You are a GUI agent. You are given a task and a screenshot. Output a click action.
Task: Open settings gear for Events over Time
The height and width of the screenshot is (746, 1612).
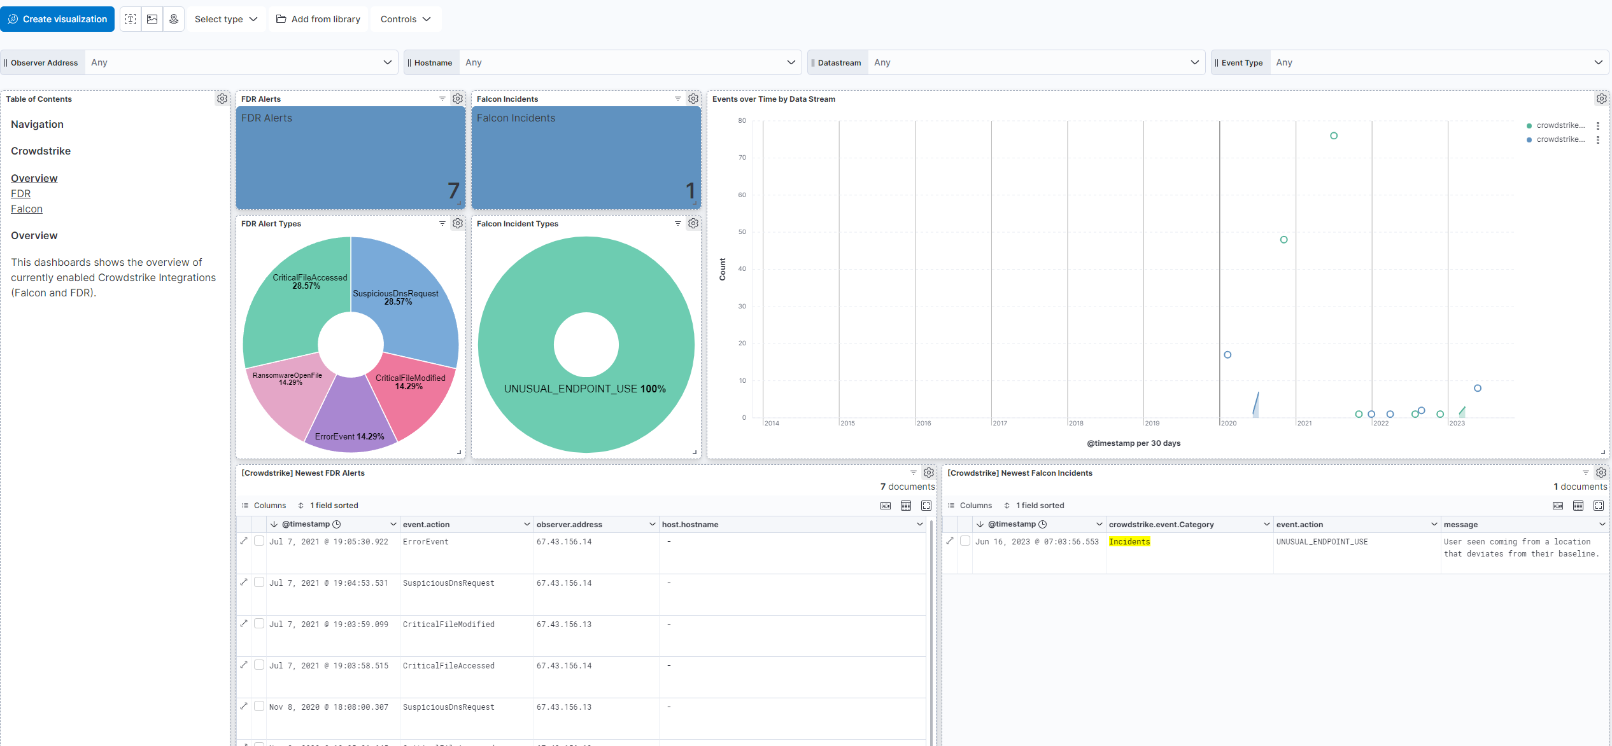tap(1601, 99)
